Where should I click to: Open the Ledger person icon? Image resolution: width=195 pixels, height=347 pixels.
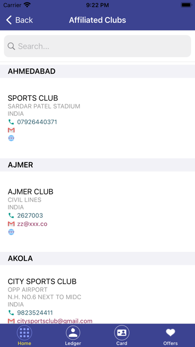[x=73, y=333]
